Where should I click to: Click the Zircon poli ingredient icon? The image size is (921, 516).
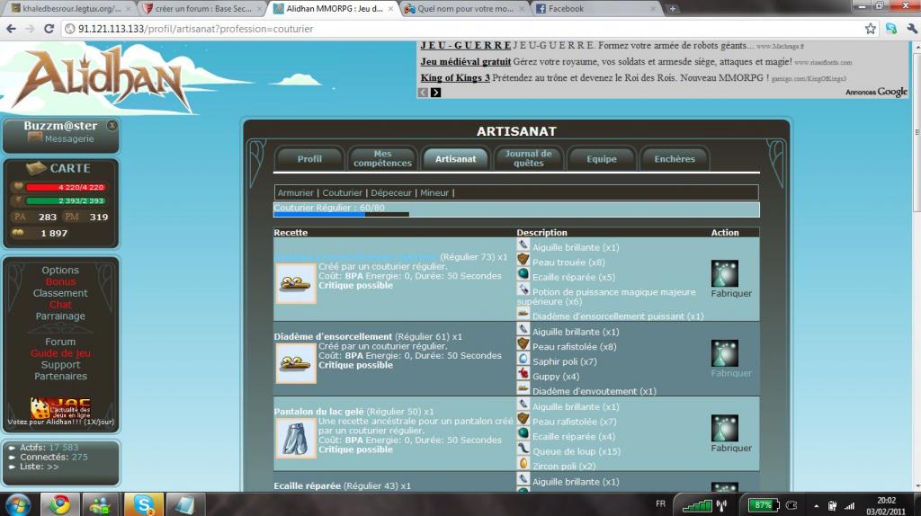523,465
